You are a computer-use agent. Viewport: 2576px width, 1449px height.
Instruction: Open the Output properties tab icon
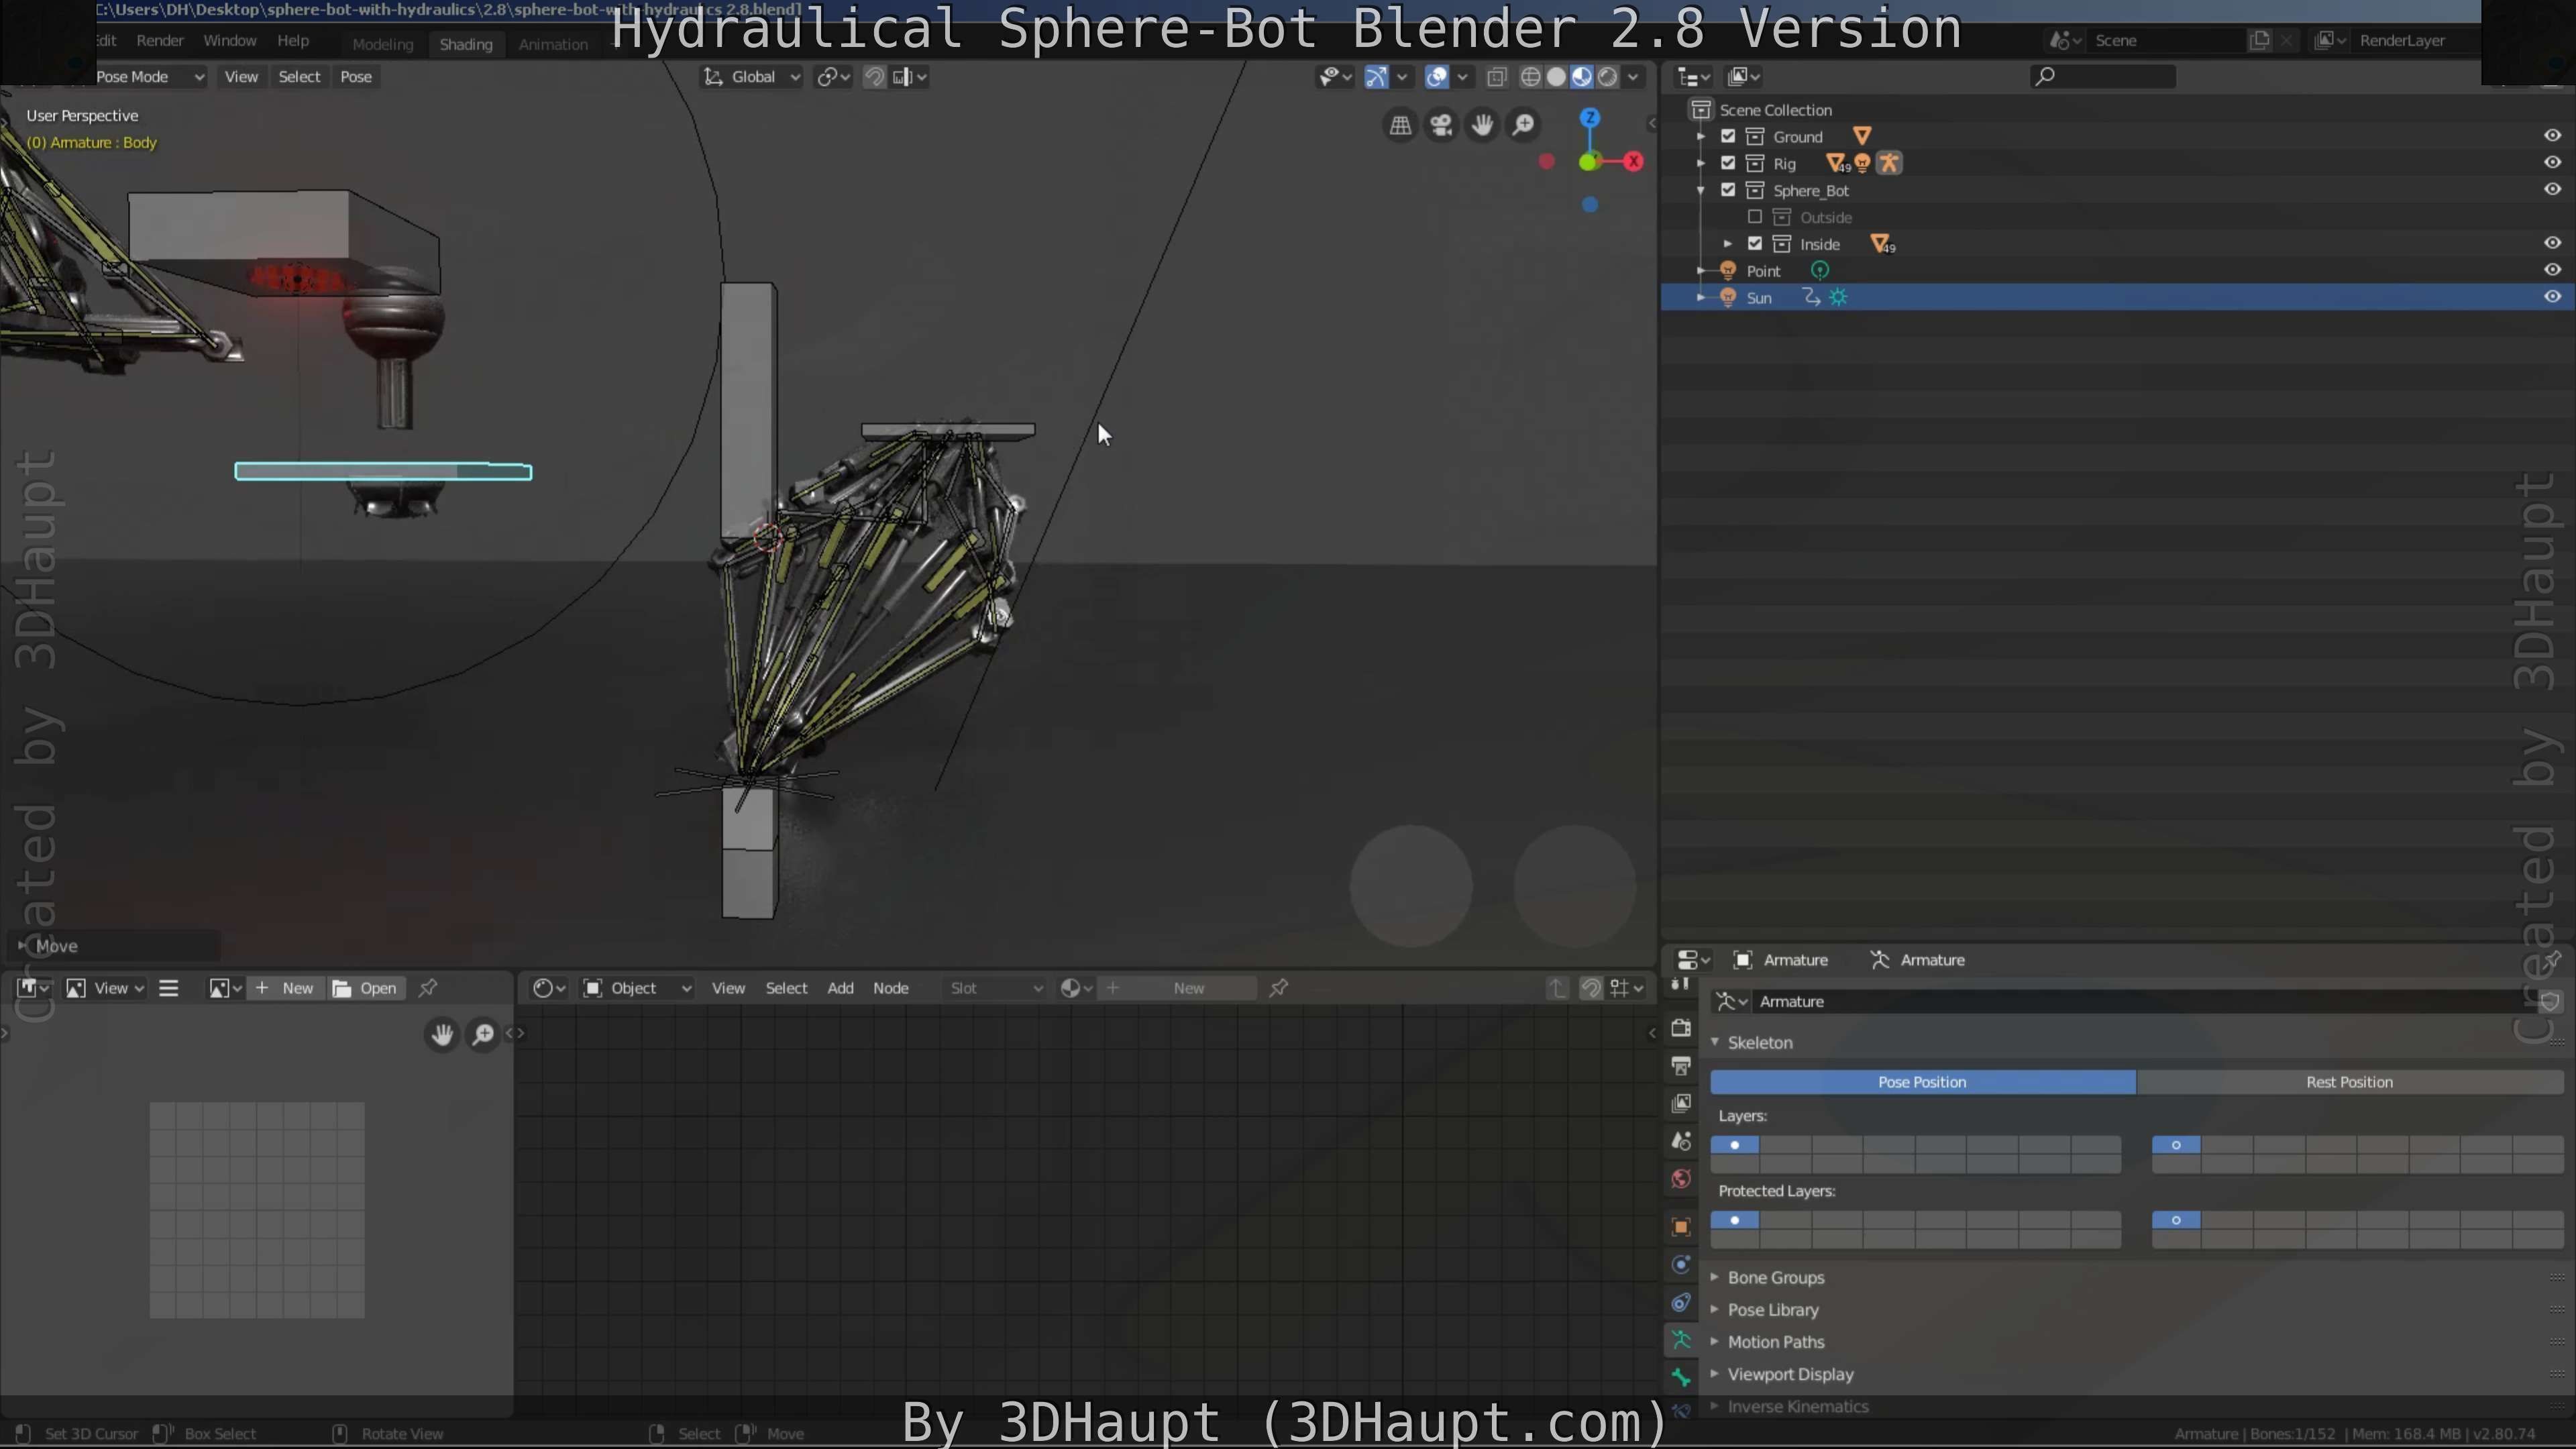point(1681,1065)
